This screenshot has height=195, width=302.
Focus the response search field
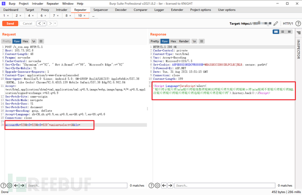click(x=225, y=185)
